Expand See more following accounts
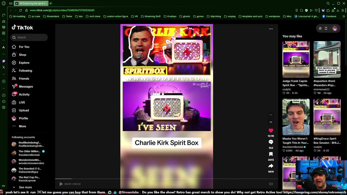Screen dimensions: 347x195 [22, 187]
